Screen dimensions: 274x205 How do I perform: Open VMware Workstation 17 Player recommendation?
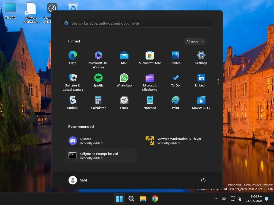click(x=178, y=141)
